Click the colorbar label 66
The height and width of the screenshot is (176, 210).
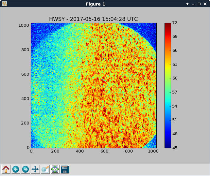175,51
